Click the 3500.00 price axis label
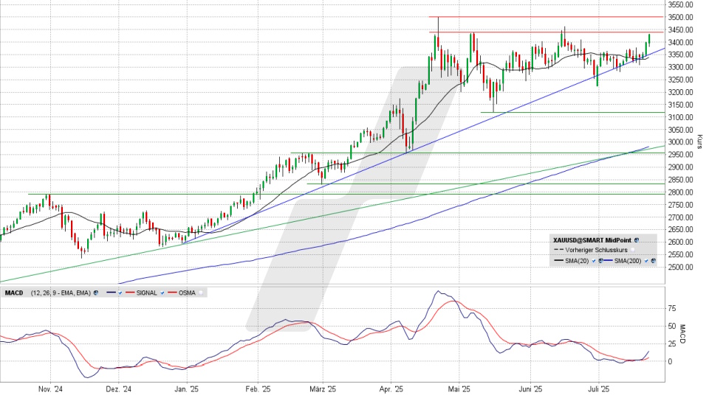The image size is (709, 398). point(681,17)
